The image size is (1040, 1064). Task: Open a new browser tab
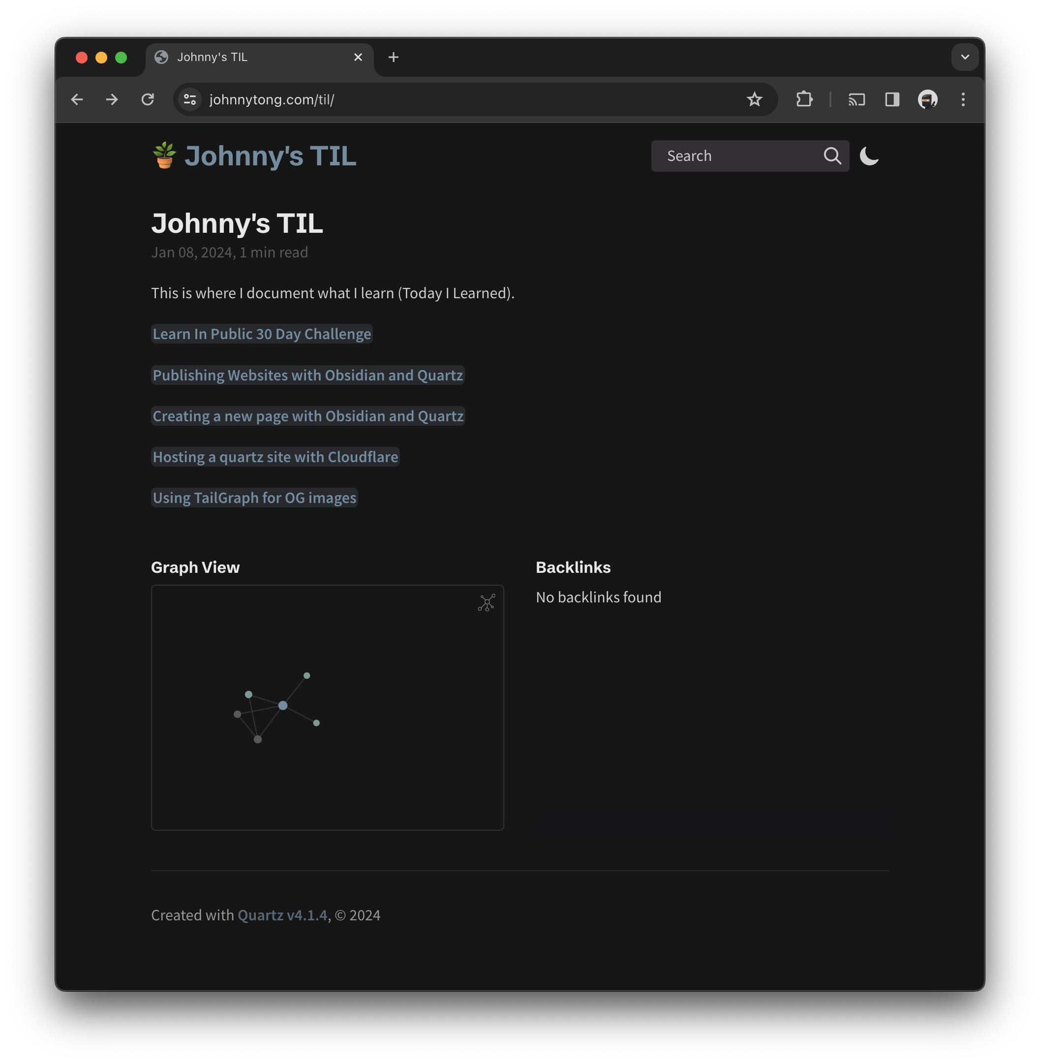(393, 58)
